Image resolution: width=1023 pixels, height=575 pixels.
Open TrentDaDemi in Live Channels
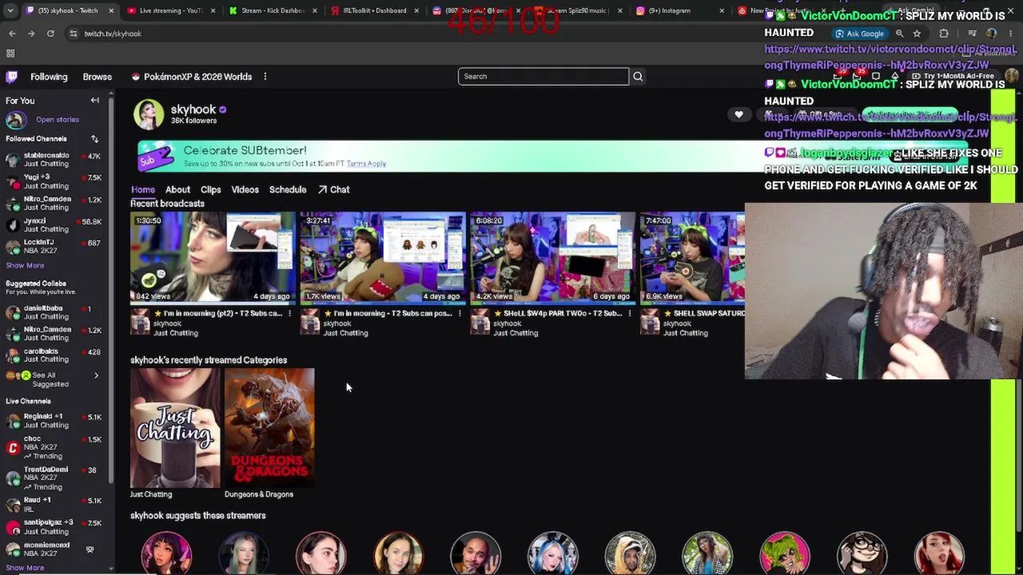point(53,478)
